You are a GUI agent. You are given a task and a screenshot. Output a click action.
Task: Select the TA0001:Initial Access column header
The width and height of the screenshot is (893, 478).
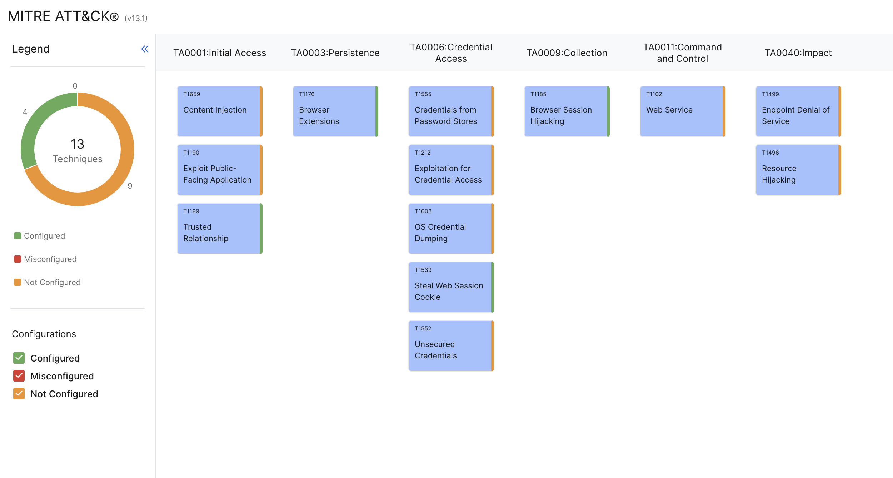(x=220, y=53)
